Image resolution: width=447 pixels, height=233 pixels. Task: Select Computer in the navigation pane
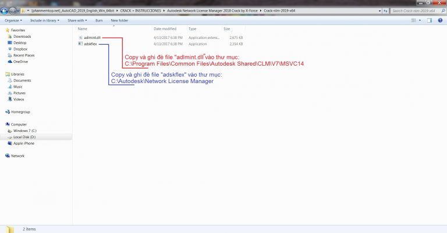point(19,124)
